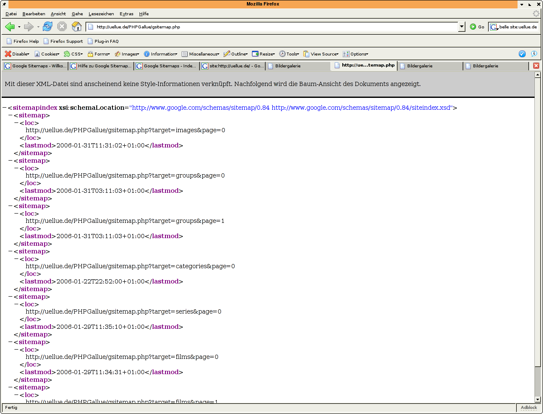
Task: Switch to the Hilfe zu Google Sitemaps tab
Action: click(101, 66)
